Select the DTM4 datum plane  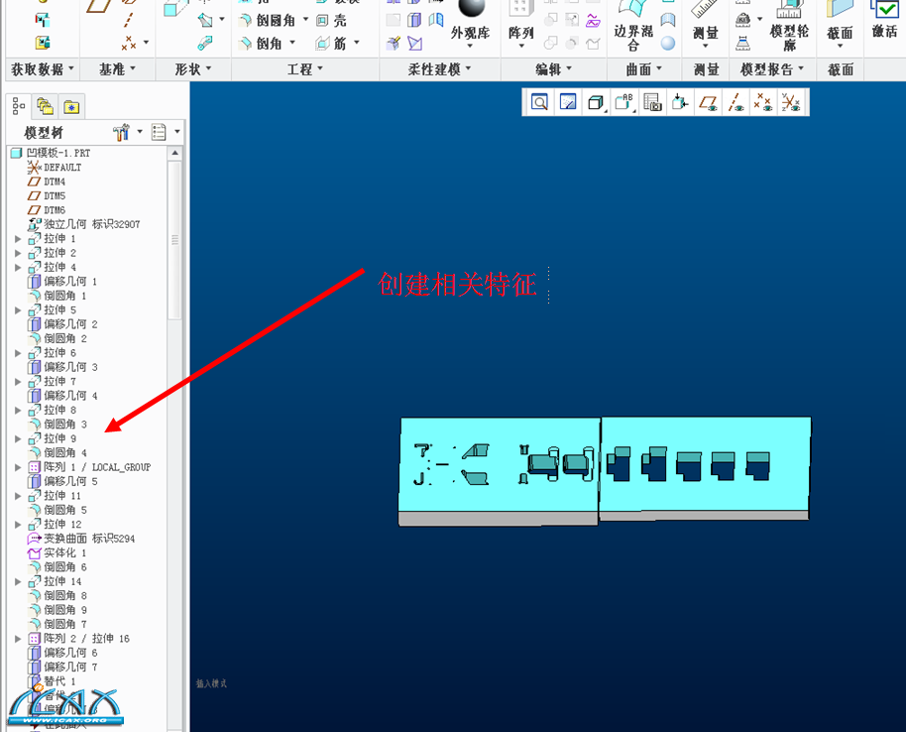47,182
